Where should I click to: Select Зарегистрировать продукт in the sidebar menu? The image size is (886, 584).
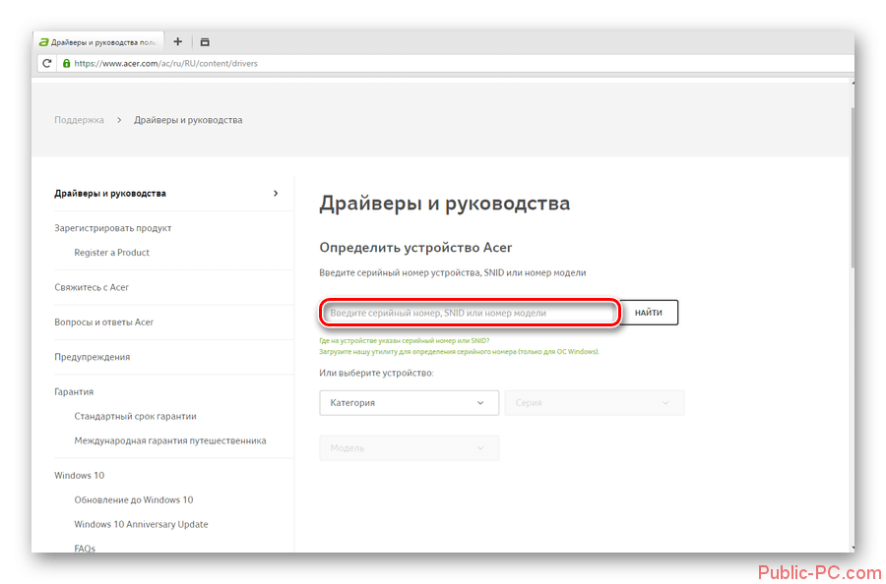tap(113, 228)
